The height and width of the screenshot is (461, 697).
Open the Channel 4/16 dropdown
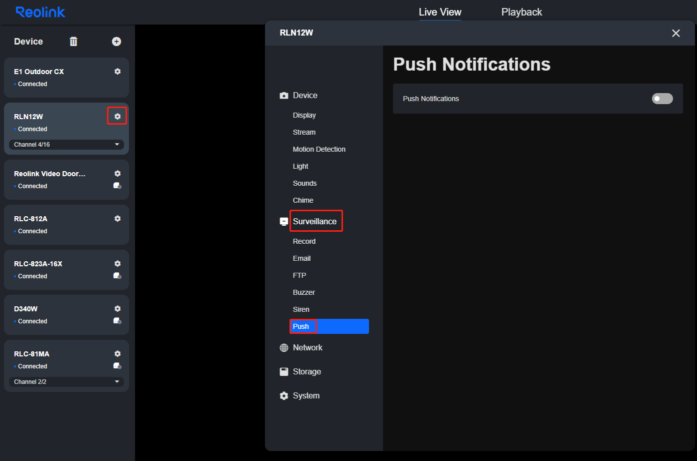click(x=66, y=145)
